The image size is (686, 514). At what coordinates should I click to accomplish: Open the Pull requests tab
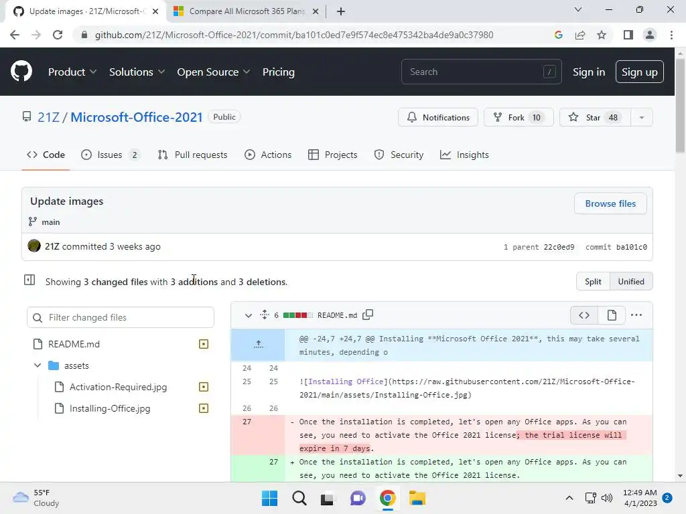pos(192,155)
